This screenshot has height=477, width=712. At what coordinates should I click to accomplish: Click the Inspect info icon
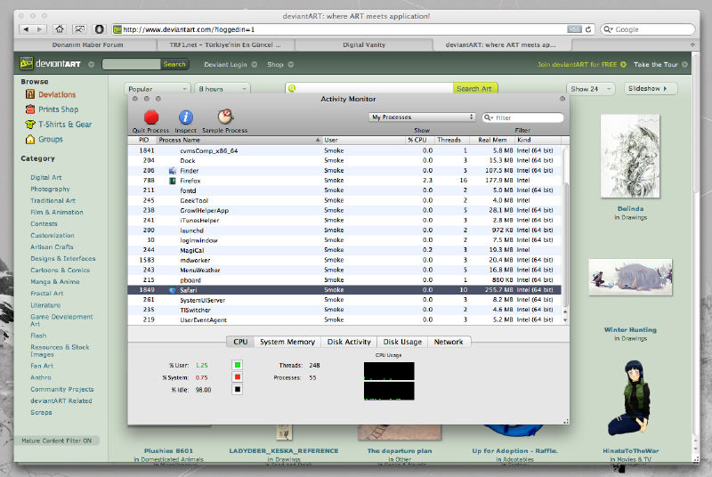pyautogui.click(x=185, y=117)
